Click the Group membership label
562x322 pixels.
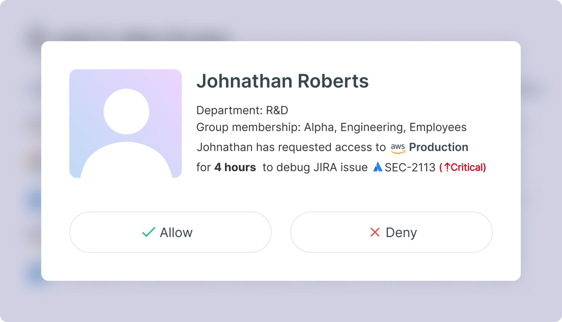[248, 127]
